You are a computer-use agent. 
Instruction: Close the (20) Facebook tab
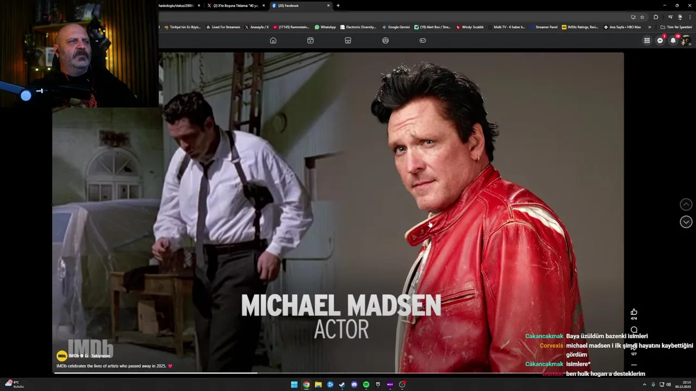(x=328, y=5)
